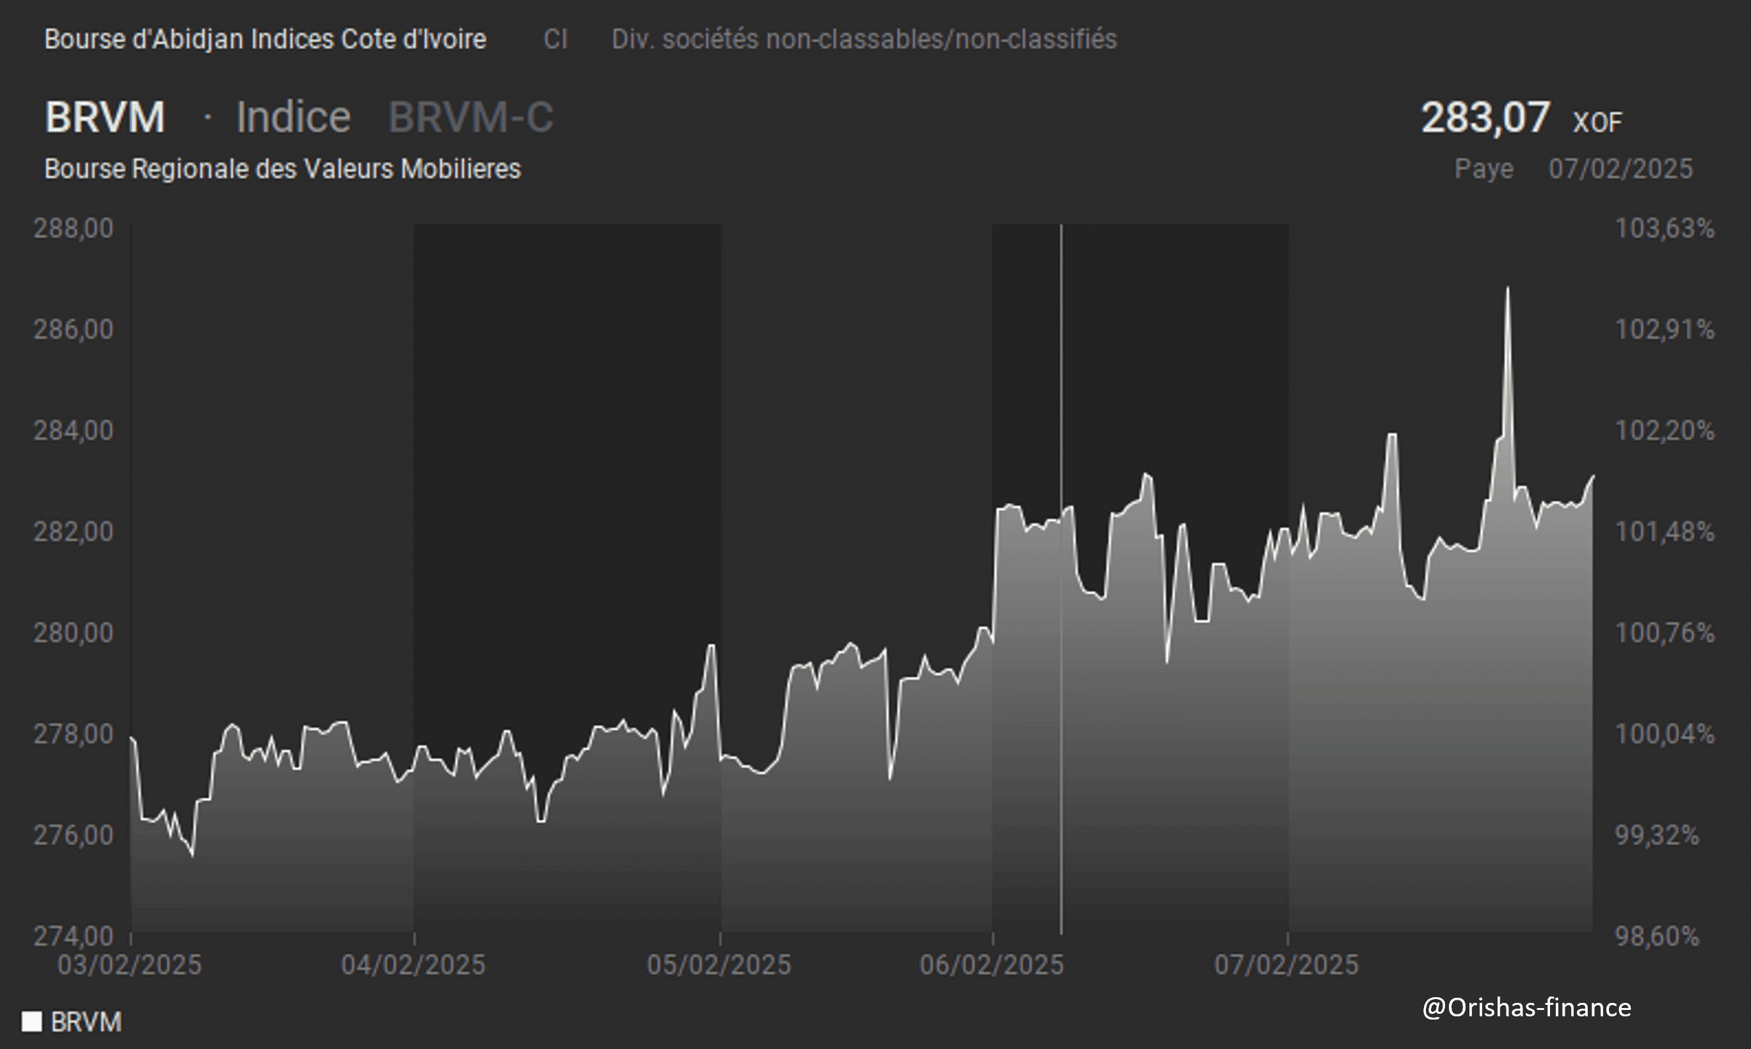Click the 'CI' country code label

point(556,39)
